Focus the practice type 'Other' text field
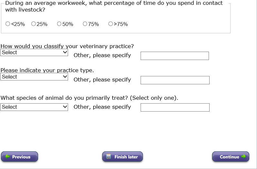 pos(175,80)
